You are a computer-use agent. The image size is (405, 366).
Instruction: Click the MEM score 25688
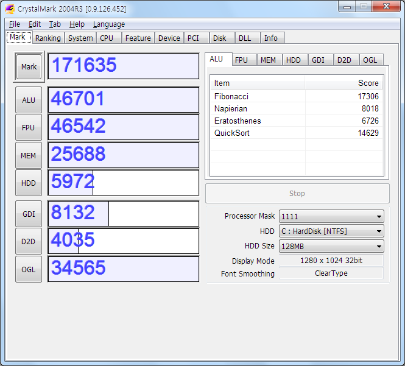pos(124,155)
